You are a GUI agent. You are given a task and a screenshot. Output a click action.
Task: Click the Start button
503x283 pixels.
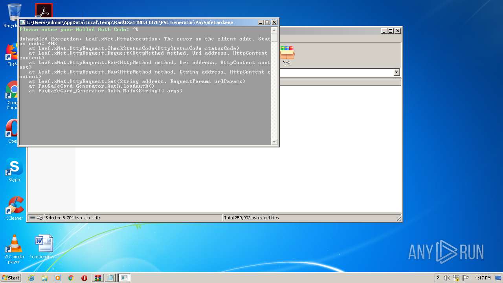click(11, 277)
